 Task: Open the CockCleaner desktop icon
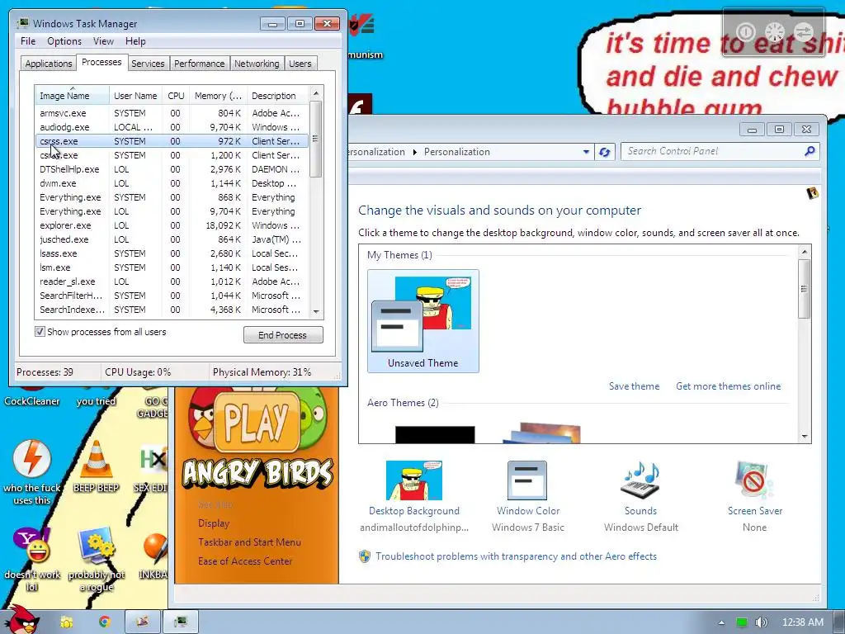click(x=32, y=395)
